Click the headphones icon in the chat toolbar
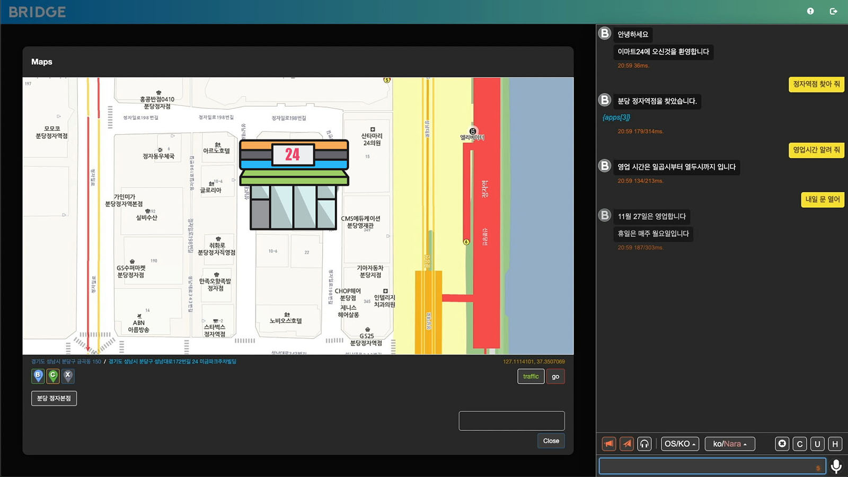 644,444
